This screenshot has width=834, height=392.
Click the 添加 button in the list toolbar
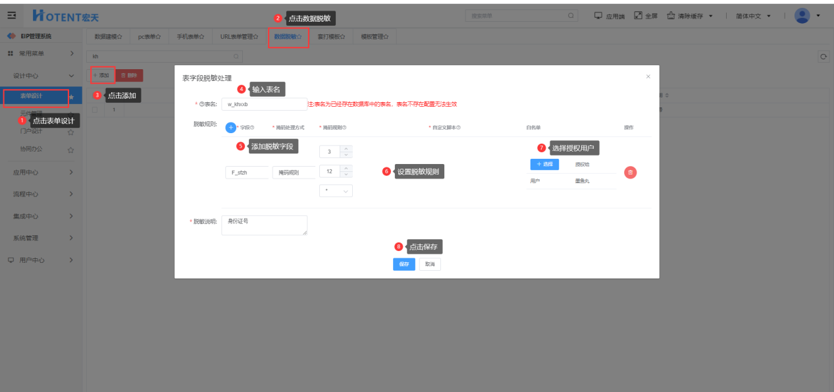coord(101,75)
